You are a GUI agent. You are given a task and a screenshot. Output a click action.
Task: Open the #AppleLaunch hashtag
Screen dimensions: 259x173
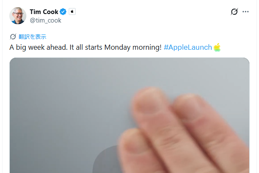(188, 47)
